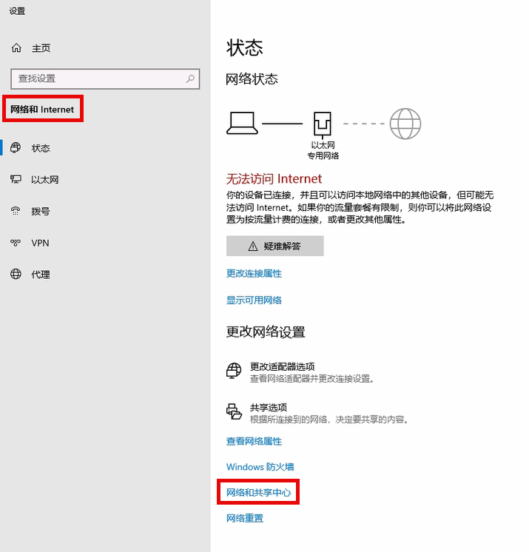Click the 更改适配器选项 globe-monitor icon

click(234, 371)
